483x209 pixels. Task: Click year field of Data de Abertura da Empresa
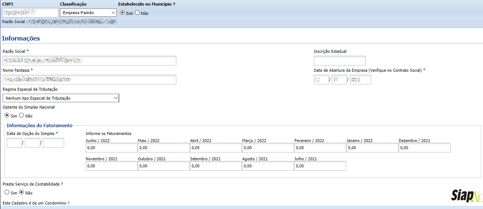coord(360,80)
